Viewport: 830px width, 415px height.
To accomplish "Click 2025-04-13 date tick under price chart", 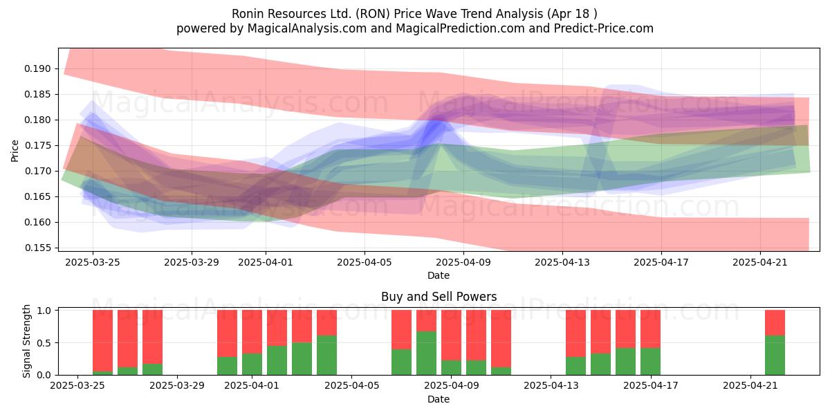I will pos(562,262).
